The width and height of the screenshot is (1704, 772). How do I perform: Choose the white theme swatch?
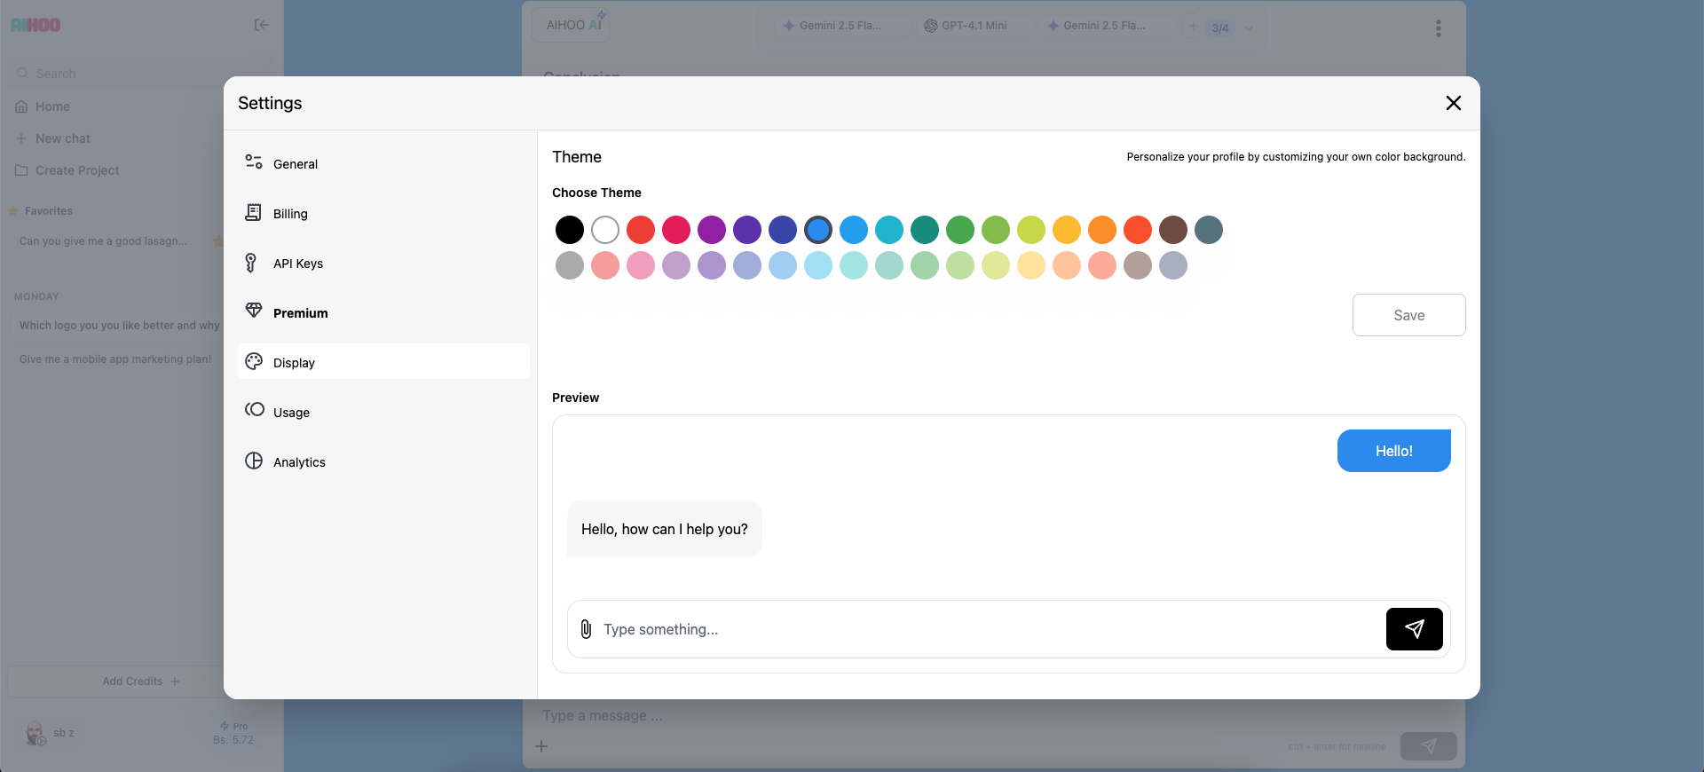pyautogui.click(x=605, y=230)
